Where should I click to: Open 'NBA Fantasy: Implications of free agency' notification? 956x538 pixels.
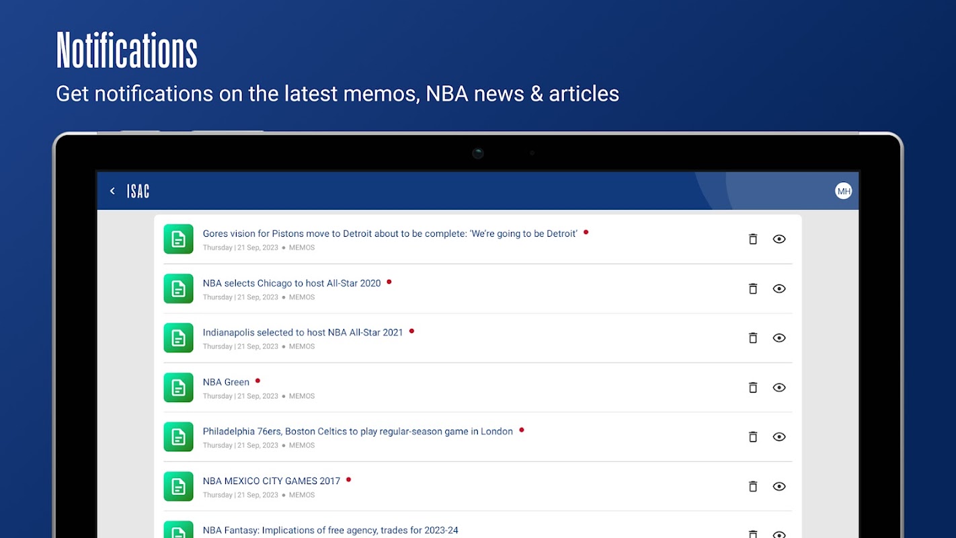[x=331, y=530]
